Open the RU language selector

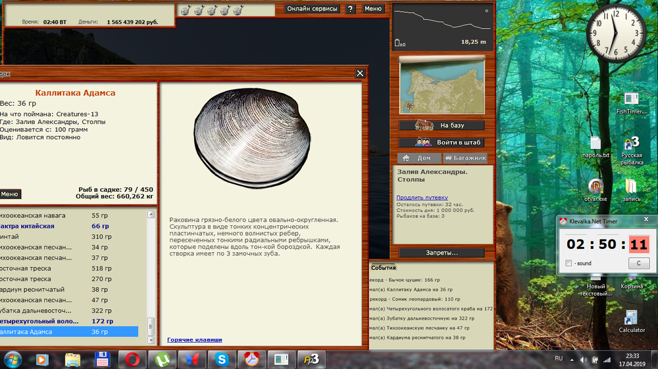coord(559,358)
